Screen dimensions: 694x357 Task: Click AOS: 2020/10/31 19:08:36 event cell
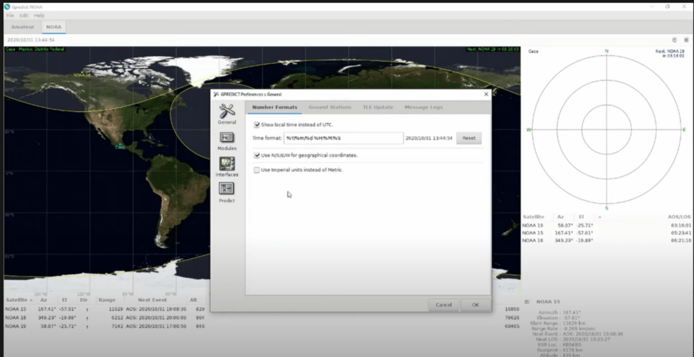(155, 309)
